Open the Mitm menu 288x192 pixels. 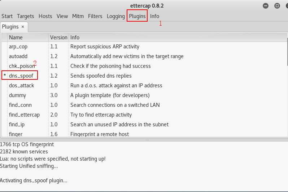click(78, 16)
